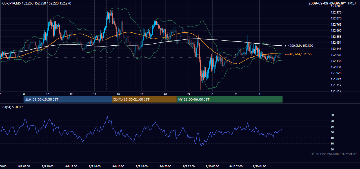The width and height of the screenshot is (360, 169).
Task: Click hour label 16 under price chart
Action: [x=118, y=94]
